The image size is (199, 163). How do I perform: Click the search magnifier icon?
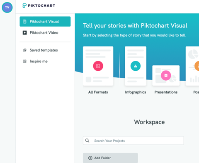point(87,141)
